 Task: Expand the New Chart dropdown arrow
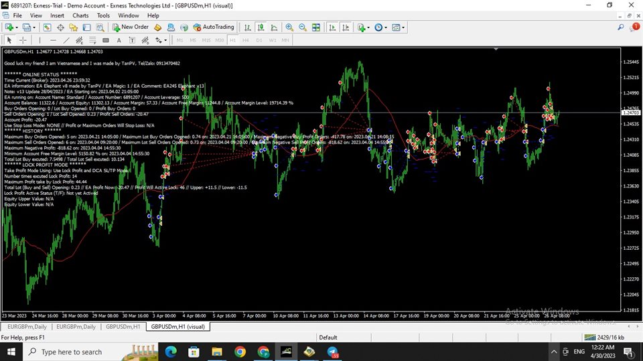(x=16, y=27)
